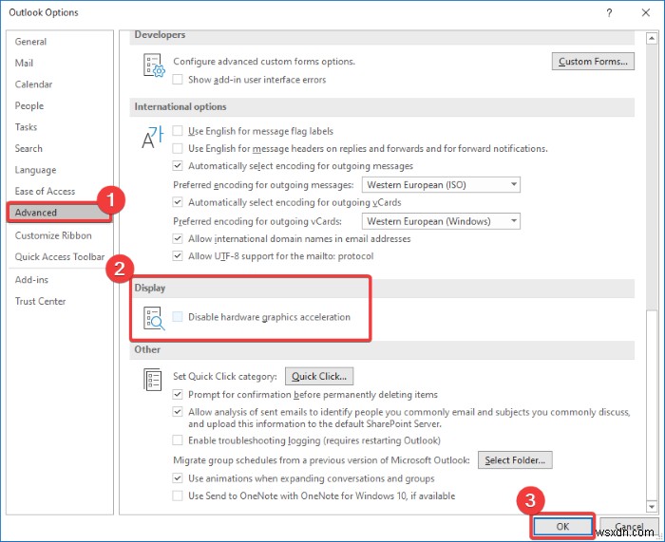Click 'Set Quick Click category:' label
The image size is (665, 542).
coord(225,376)
